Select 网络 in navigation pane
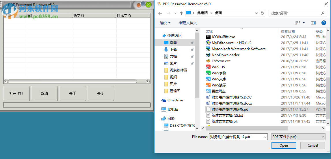This screenshot has height=159, width=331. [x=171, y=119]
